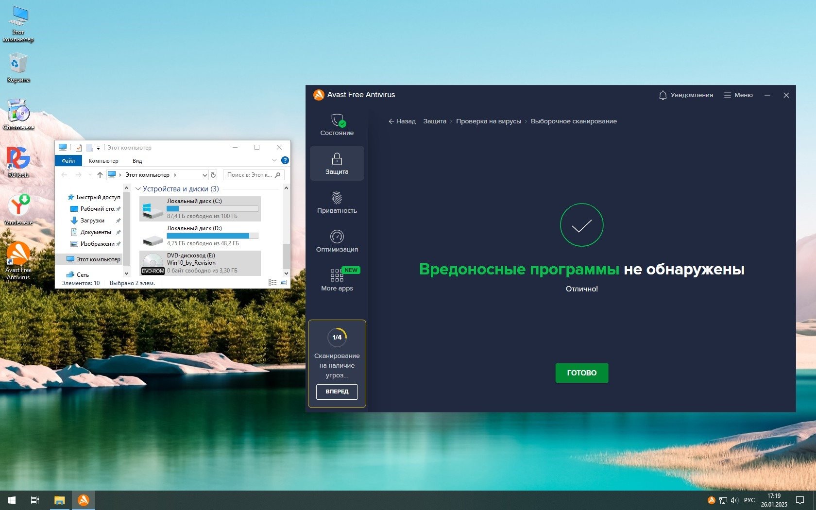Click file list scroll up arrow
Screen dimensions: 816x510
[286, 188]
